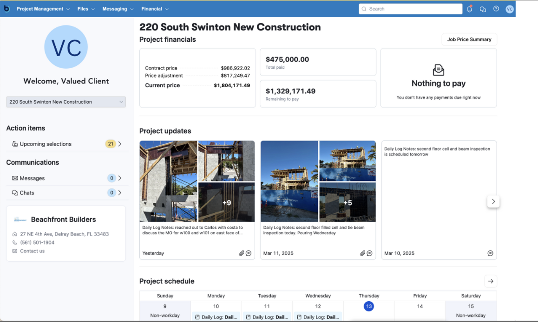Expand Upcoming selections chevron
The image size is (538, 322).
120,144
